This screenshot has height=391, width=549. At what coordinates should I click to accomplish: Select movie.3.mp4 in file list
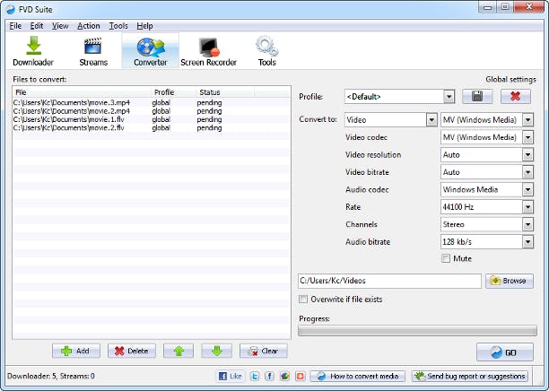[152, 102]
